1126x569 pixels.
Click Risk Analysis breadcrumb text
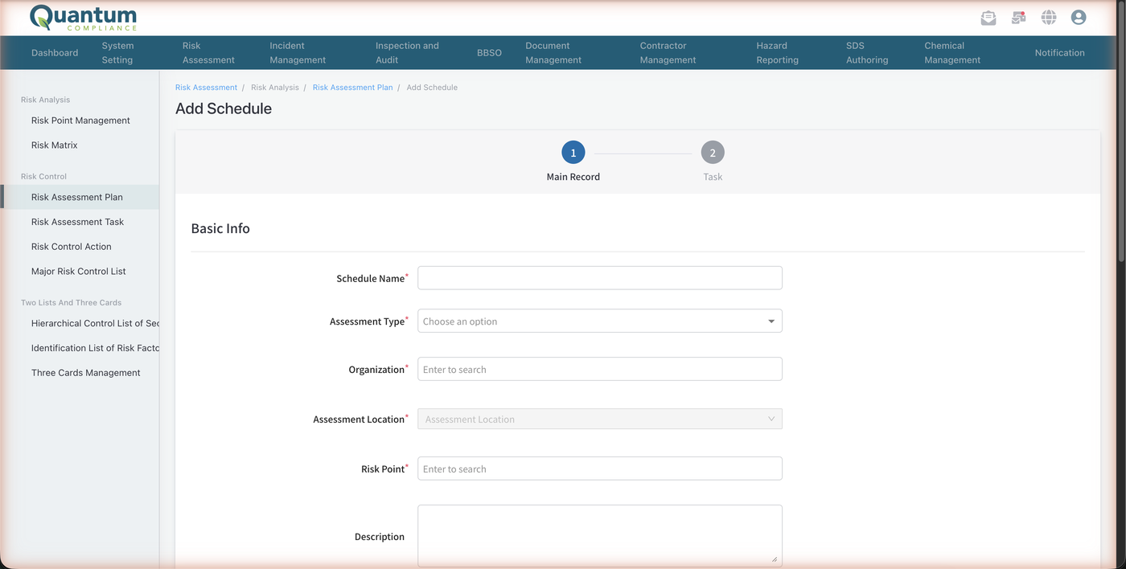[x=275, y=88]
